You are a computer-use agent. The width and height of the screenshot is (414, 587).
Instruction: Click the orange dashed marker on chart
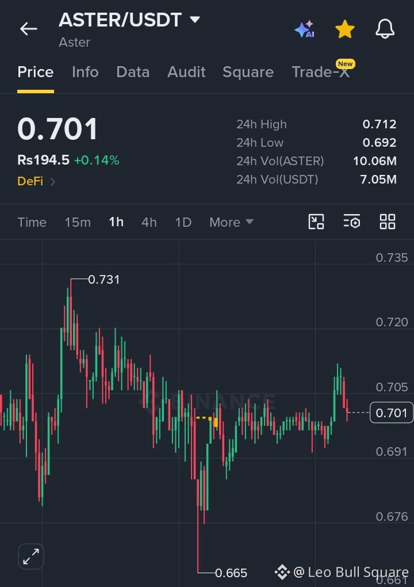(x=207, y=421)
